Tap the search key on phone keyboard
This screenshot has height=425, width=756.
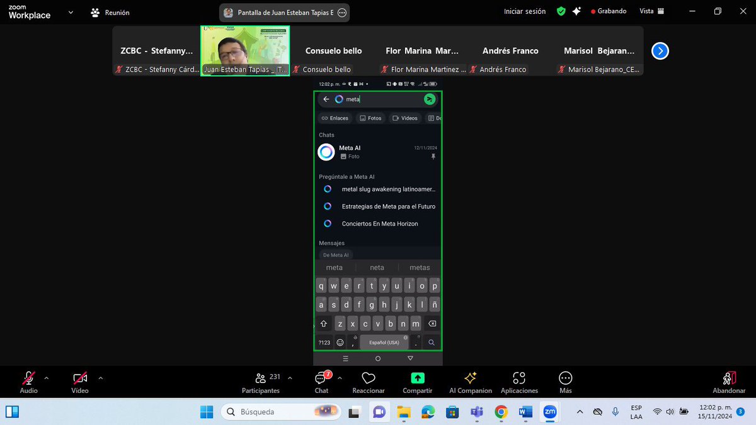(x=432, y=343)
